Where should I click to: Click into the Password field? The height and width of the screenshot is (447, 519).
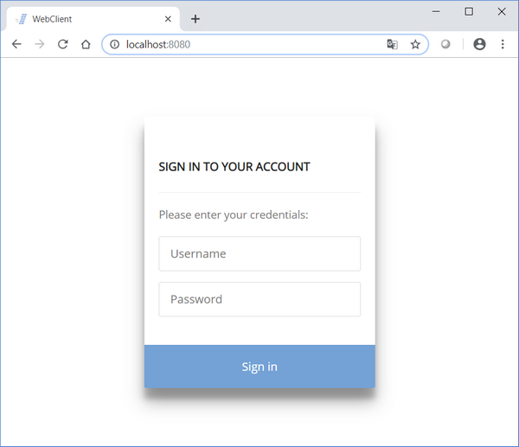[x=259, y=299]
